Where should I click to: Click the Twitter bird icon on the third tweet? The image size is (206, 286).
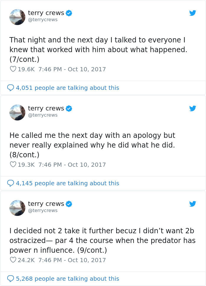[193, 204]
